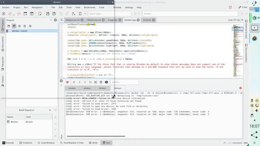Go to next item in Run output

point(85,82)
